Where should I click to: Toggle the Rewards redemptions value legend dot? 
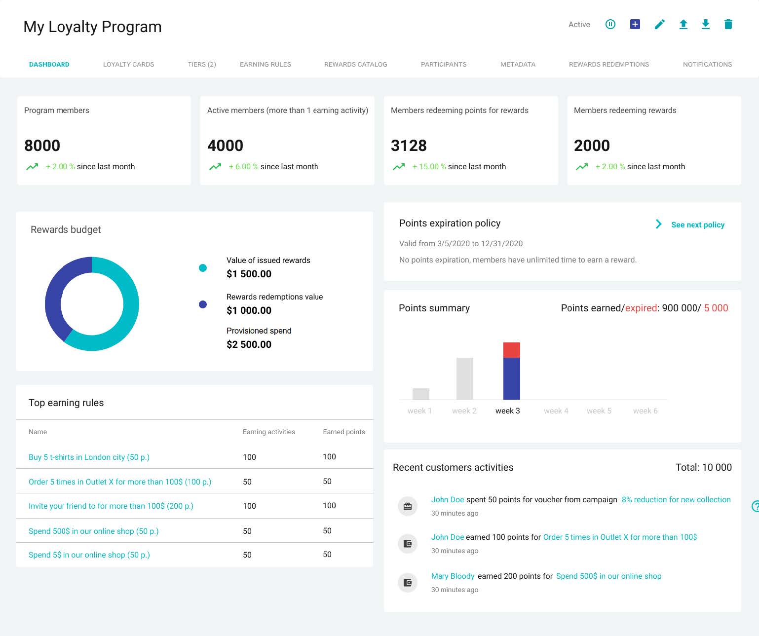pos(203,304)
